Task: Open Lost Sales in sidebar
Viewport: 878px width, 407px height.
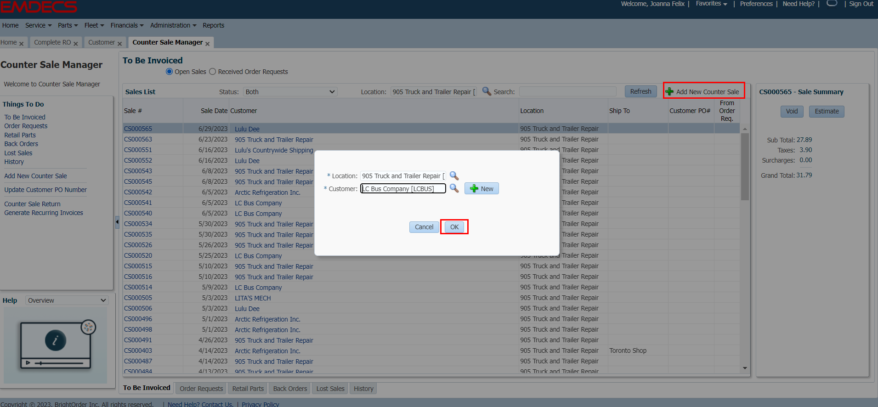Action: (x=18, y=153)
